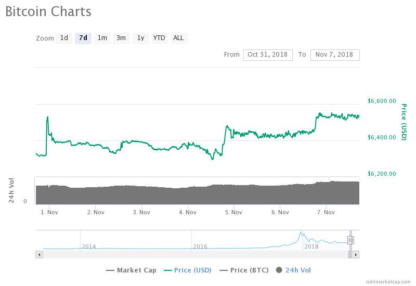Open the coinmarketcap.com credit link
The width and height of the screenshot is (416, 286).
tap(388, 282)
